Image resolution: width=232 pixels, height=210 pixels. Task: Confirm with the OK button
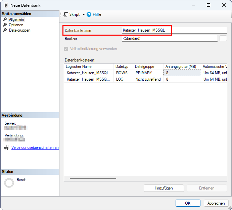[188, 203]
